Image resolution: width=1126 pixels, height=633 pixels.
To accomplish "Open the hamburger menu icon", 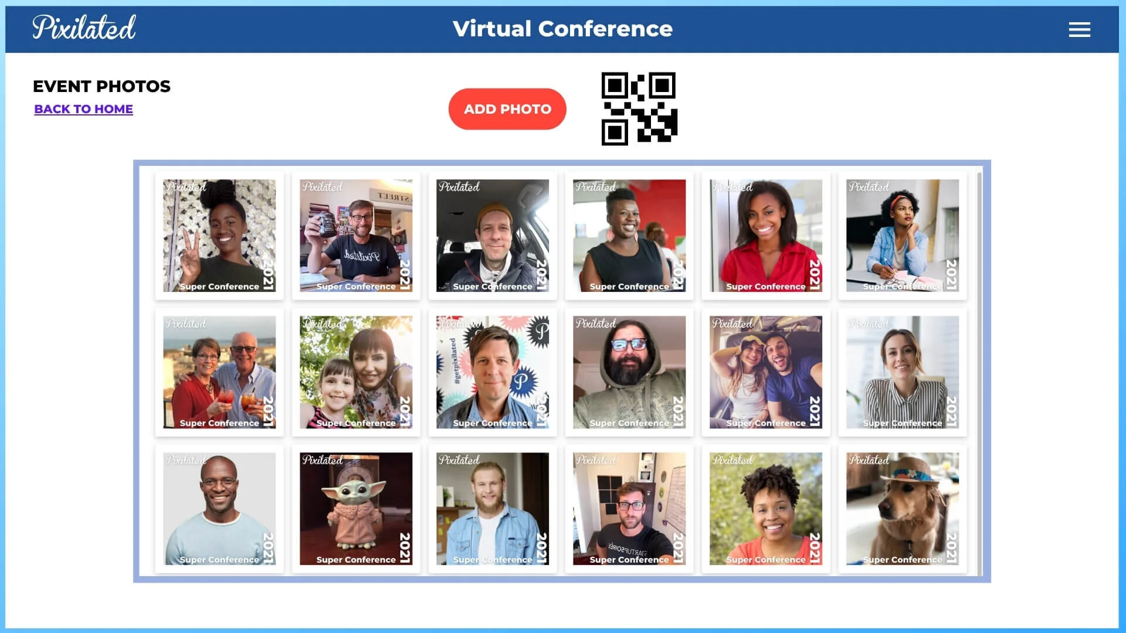I will (x=1079, y=29).
